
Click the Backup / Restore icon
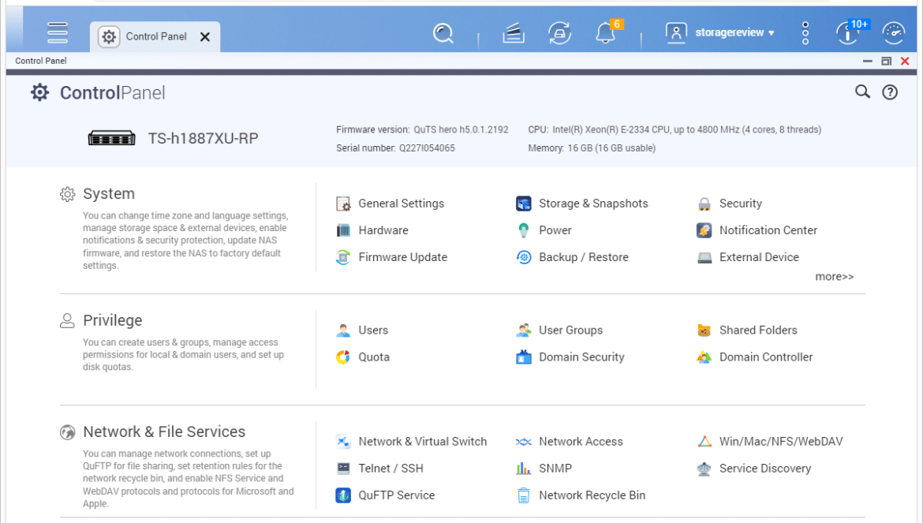coord(523,257)
